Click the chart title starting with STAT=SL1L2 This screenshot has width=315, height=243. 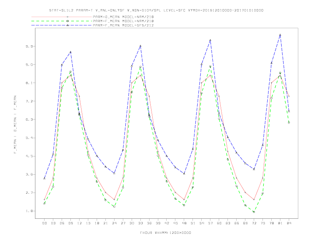(x=156, y=10)
